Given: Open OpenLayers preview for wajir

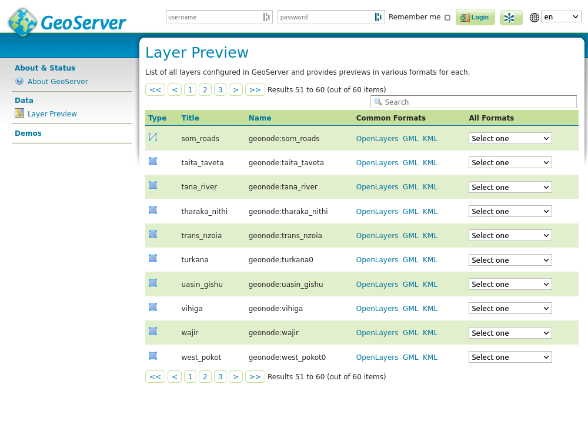Looking at the screenshot, I should (x=377, y=333).
